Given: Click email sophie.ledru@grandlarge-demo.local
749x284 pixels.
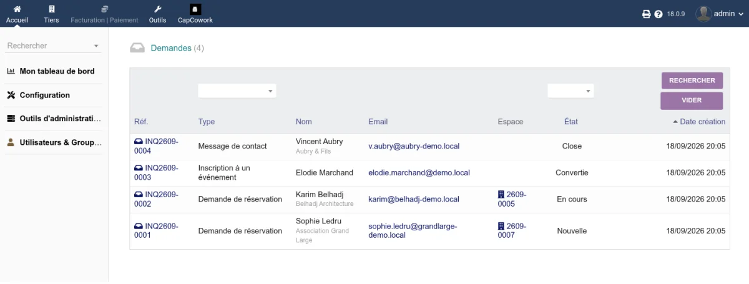Looking at the screenshot, I should 413,230.
